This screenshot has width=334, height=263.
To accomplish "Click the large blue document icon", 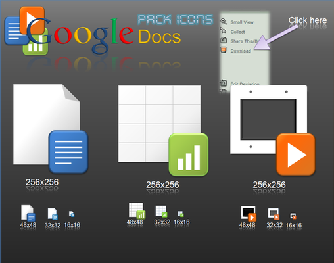I will point(68,152).
